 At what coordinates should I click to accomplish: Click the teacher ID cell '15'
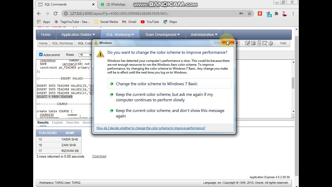tap(40, 139)
